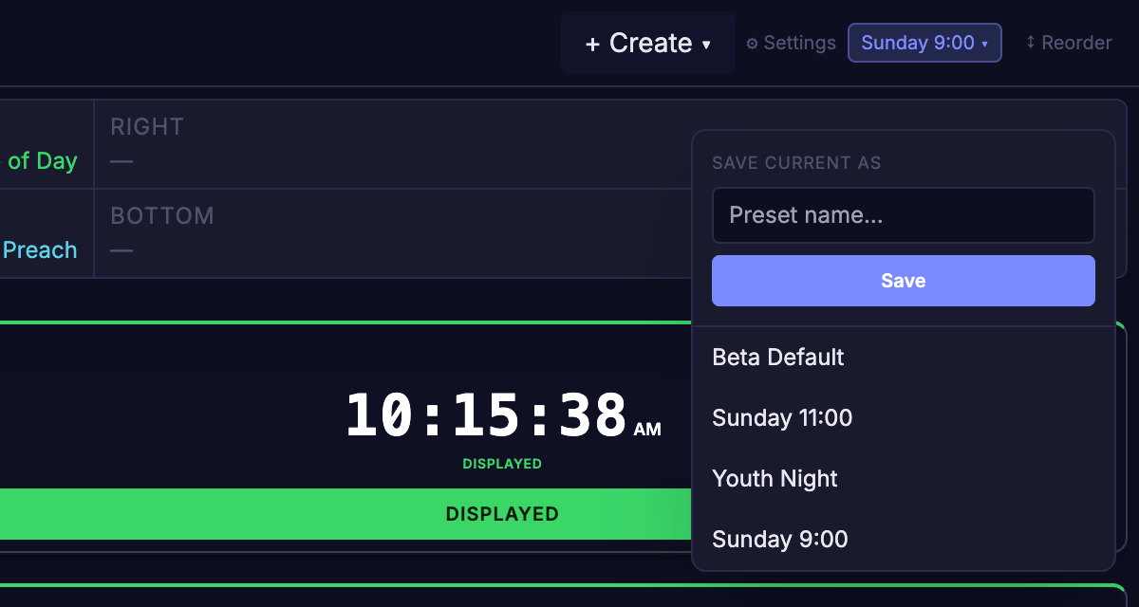Click the Reorder button

[x=1069, y=43]
